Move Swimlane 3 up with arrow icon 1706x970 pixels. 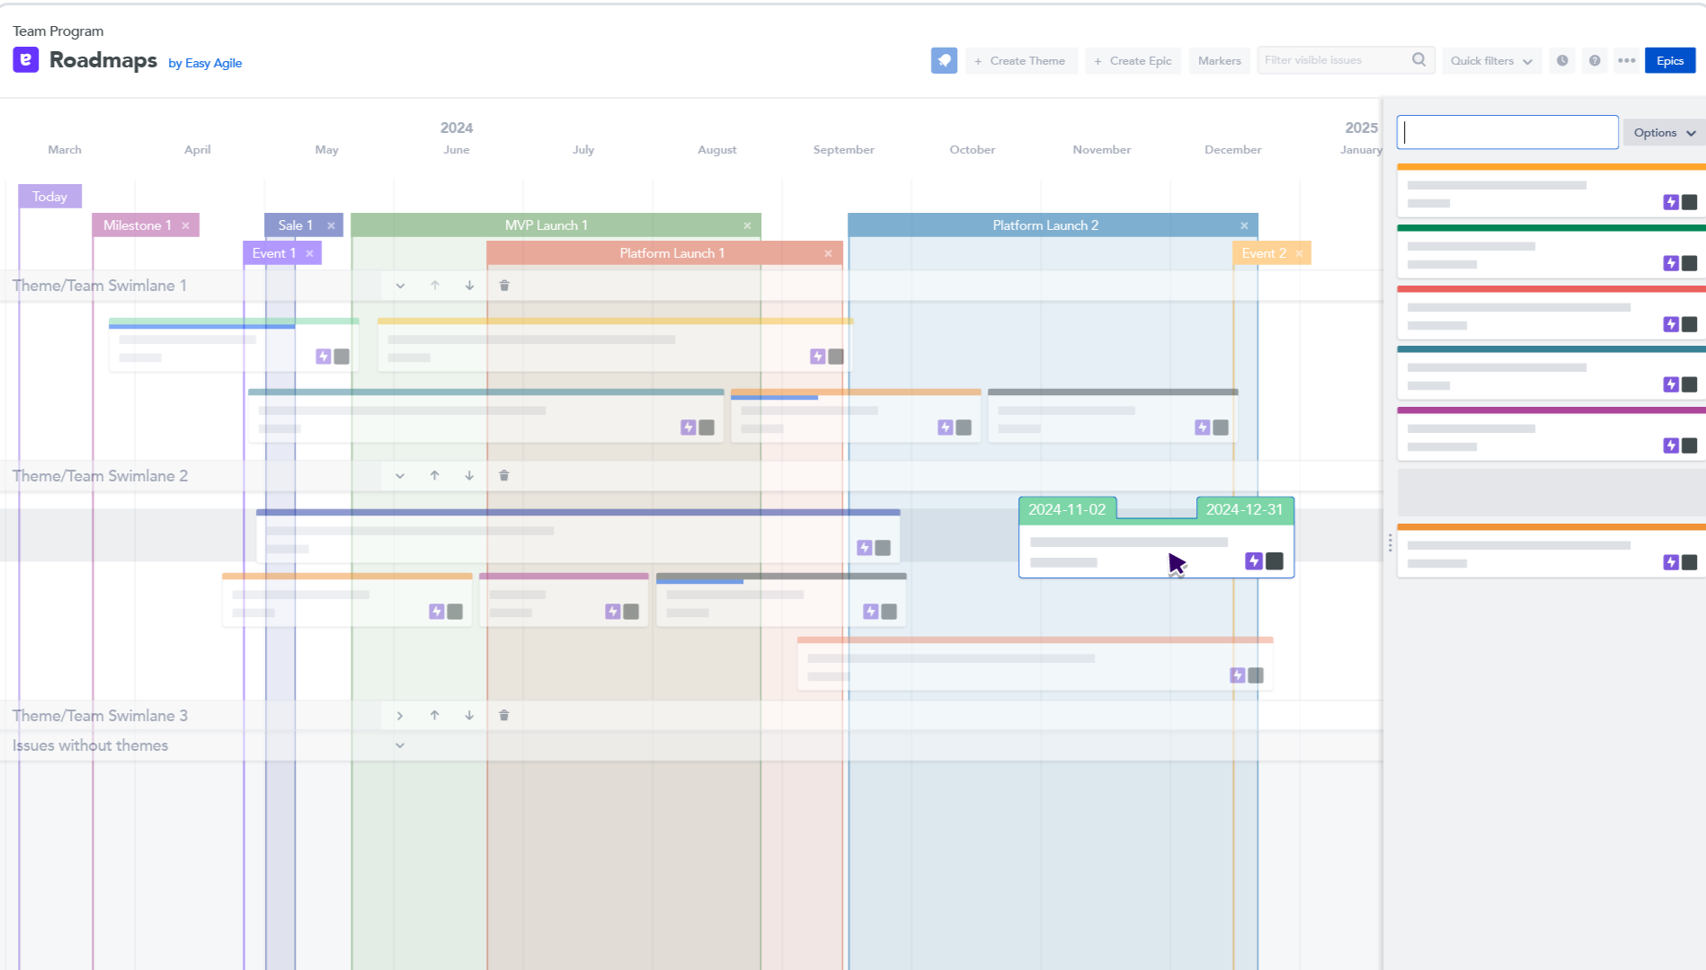point(435,716)
